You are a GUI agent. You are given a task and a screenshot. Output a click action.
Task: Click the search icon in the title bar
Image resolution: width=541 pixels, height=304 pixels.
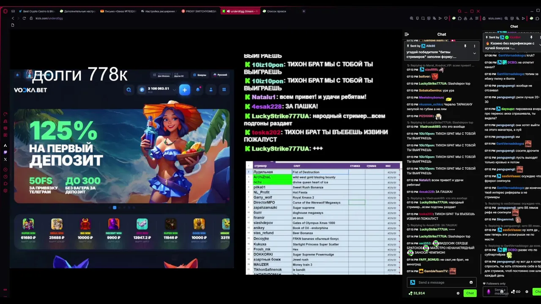point(459,11)
